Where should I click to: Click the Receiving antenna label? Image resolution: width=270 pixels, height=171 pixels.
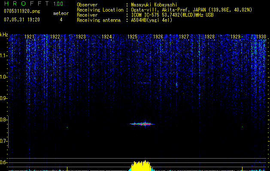[x=99, y=20]
